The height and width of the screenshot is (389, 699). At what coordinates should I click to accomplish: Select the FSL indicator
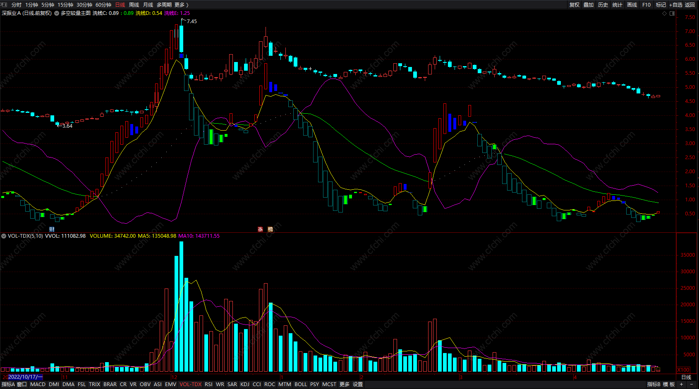[x=82, y=384]
